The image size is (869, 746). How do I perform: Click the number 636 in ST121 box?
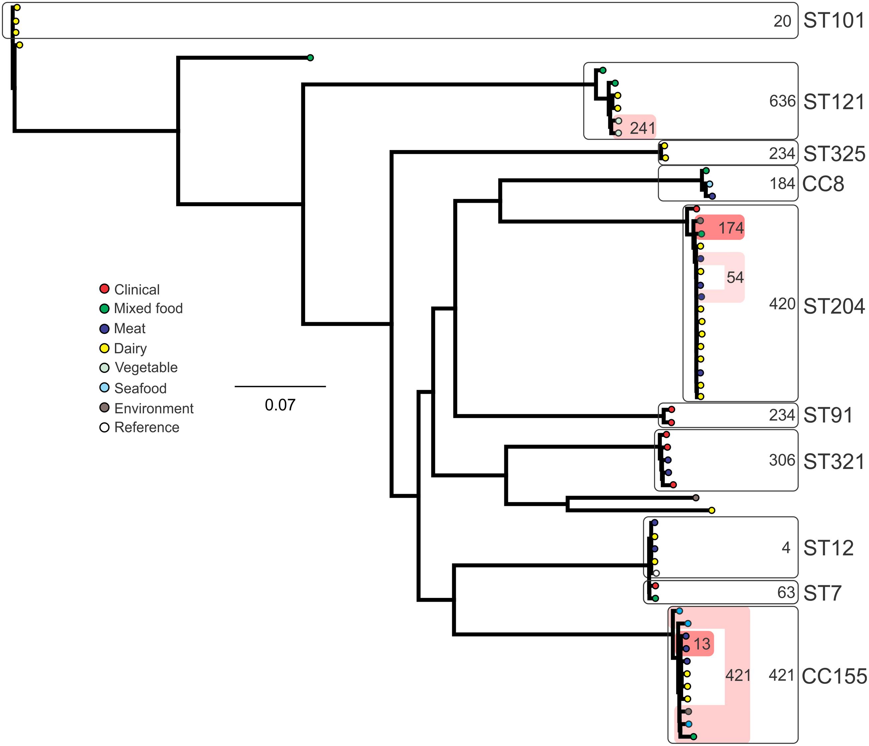coord(782,101)
